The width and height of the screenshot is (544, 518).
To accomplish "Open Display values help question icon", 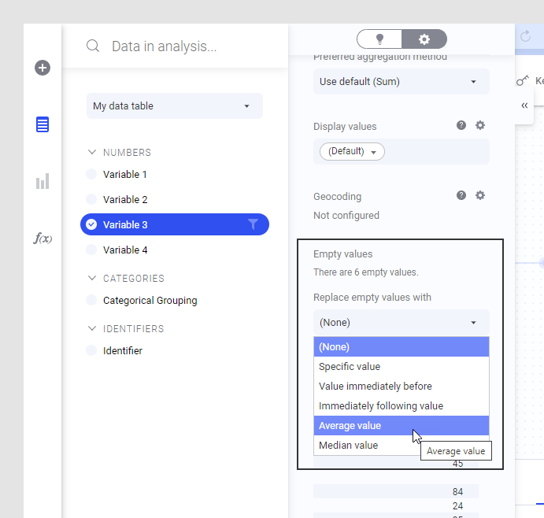I will coord(461,125).
